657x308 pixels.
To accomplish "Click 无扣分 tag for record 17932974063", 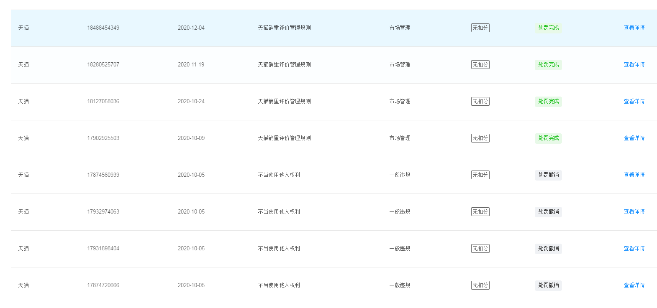I will click(480, 212).
